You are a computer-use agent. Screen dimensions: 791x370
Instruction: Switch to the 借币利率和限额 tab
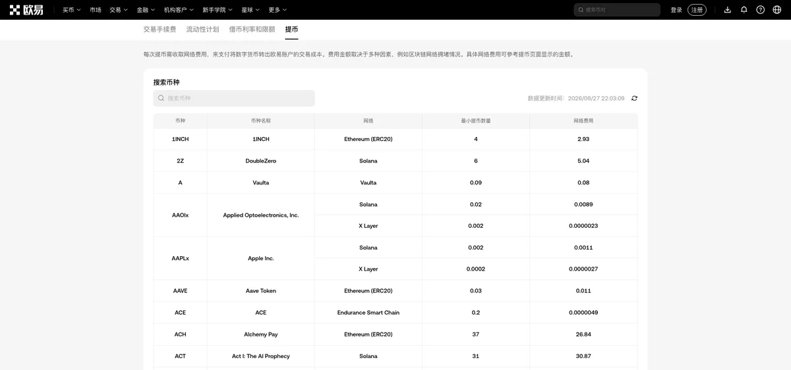point(252,30)
